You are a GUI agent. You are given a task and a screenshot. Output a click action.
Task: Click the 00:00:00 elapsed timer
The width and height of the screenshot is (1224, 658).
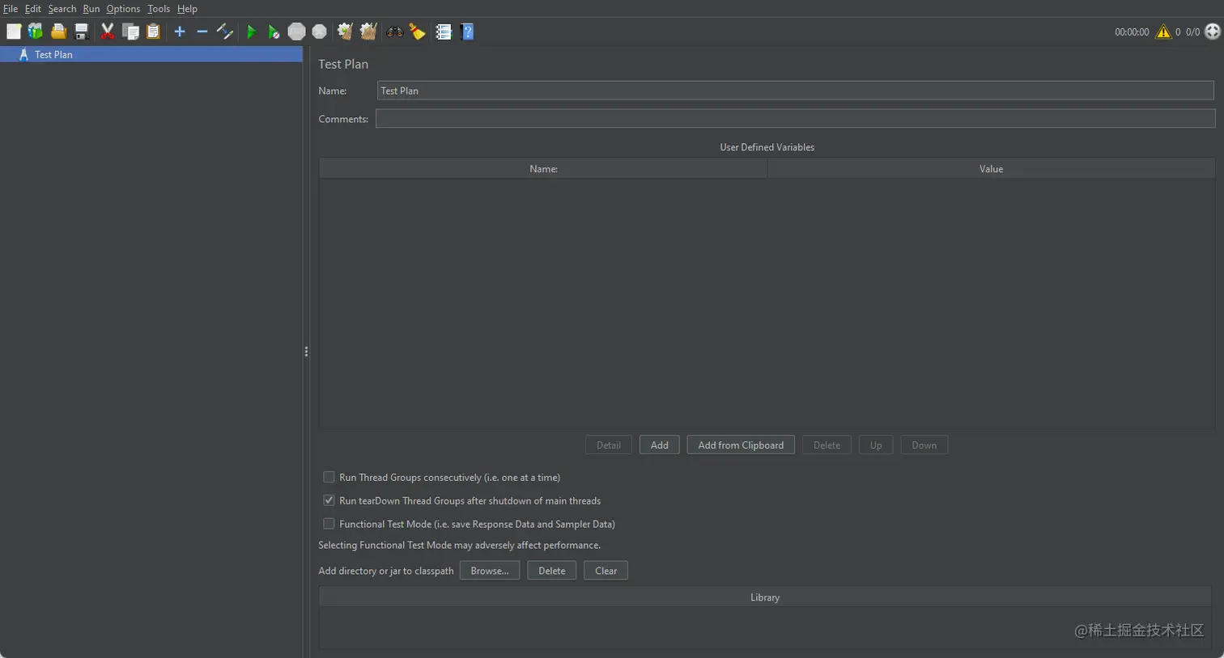[1132, 32]
